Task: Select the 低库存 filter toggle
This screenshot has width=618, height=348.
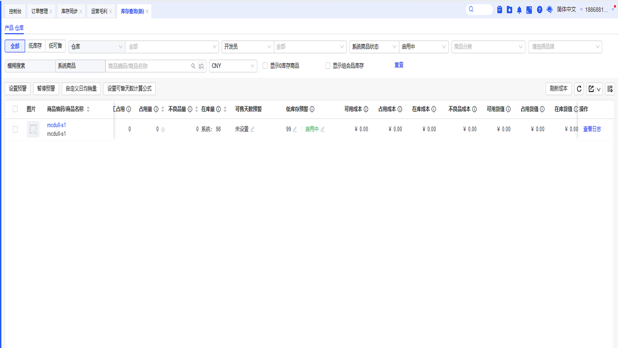Action: (35, 46)
